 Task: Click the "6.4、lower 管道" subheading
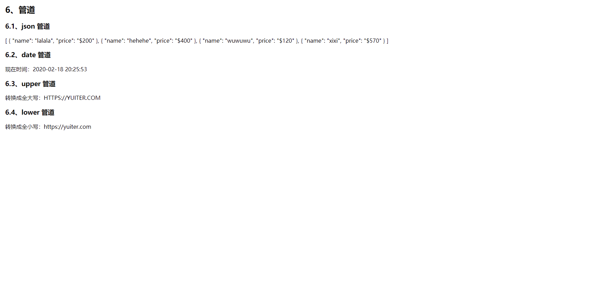30,113
